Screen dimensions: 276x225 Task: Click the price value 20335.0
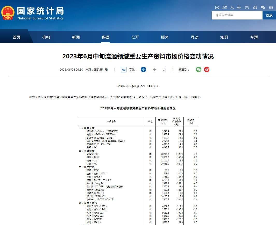165,164
